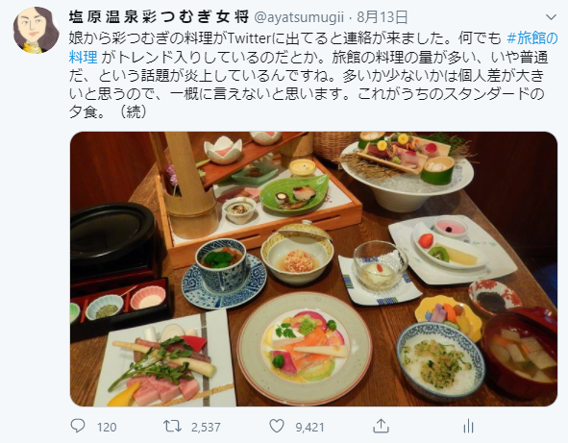Open the ryokan dinner photo
568x443 pixels.
pos(313,269)
